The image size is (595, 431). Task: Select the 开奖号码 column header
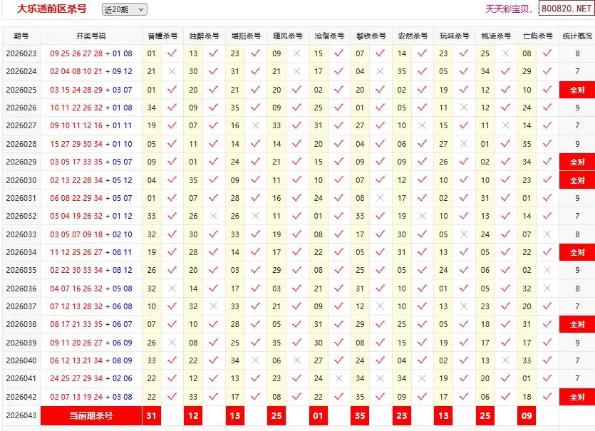(90, 36)
